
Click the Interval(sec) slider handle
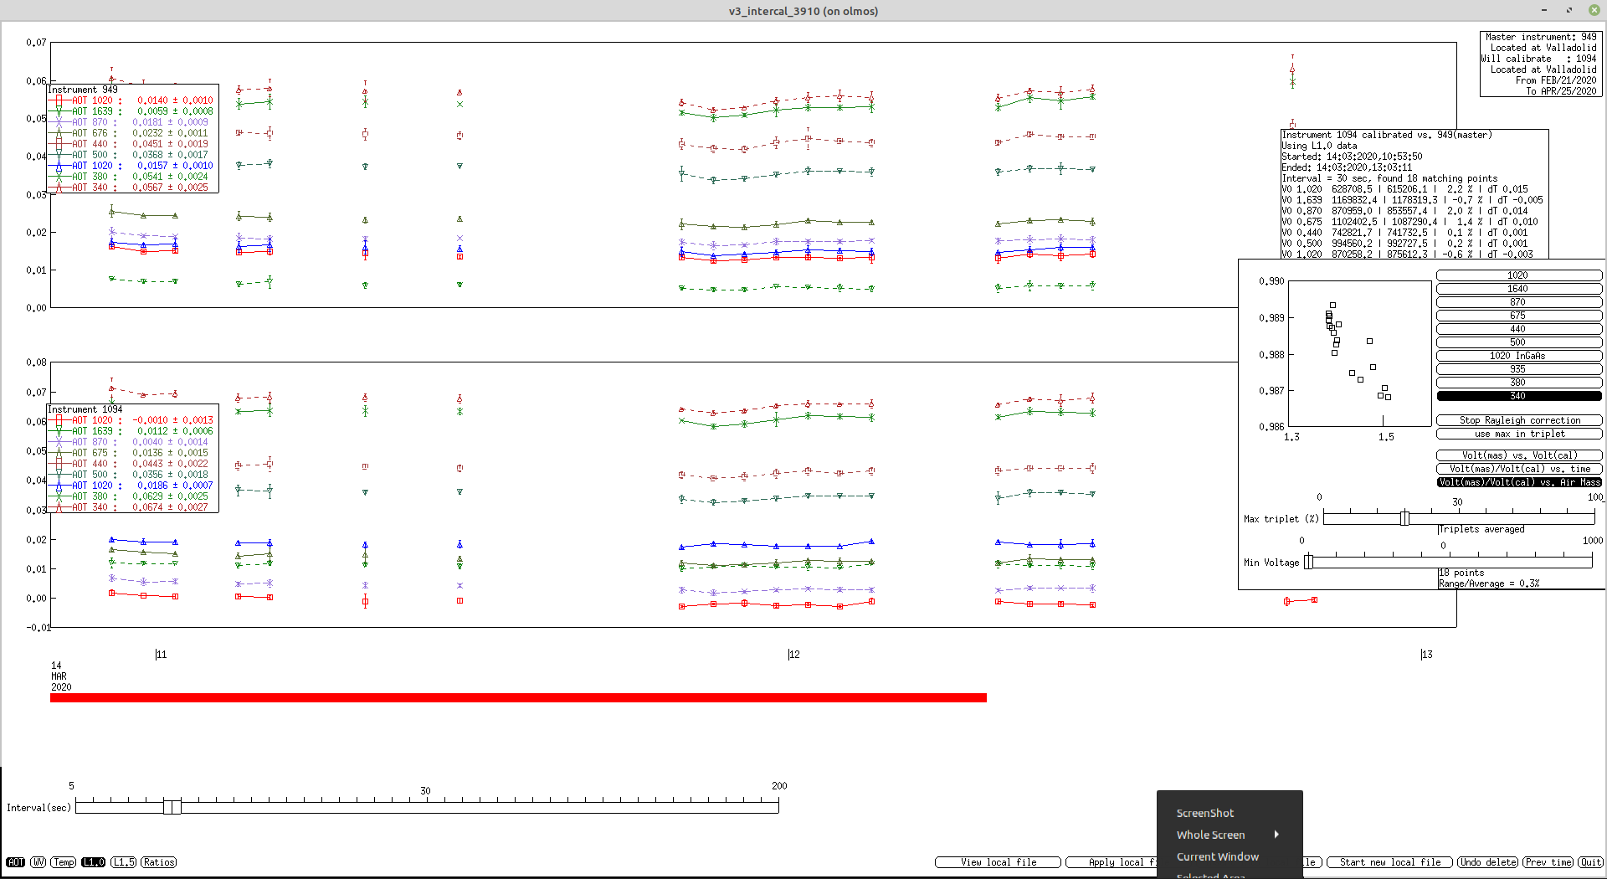(172, 807)
